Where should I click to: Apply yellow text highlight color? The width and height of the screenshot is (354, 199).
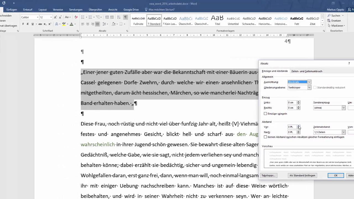(64, 24)
